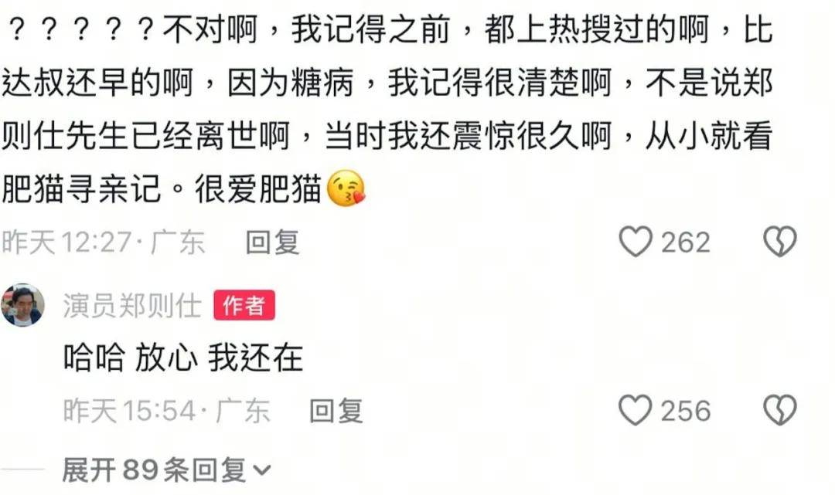Tap the kissing face emoji in the comment
Viewport: 835px width, 495px height.
click(346, 188)
